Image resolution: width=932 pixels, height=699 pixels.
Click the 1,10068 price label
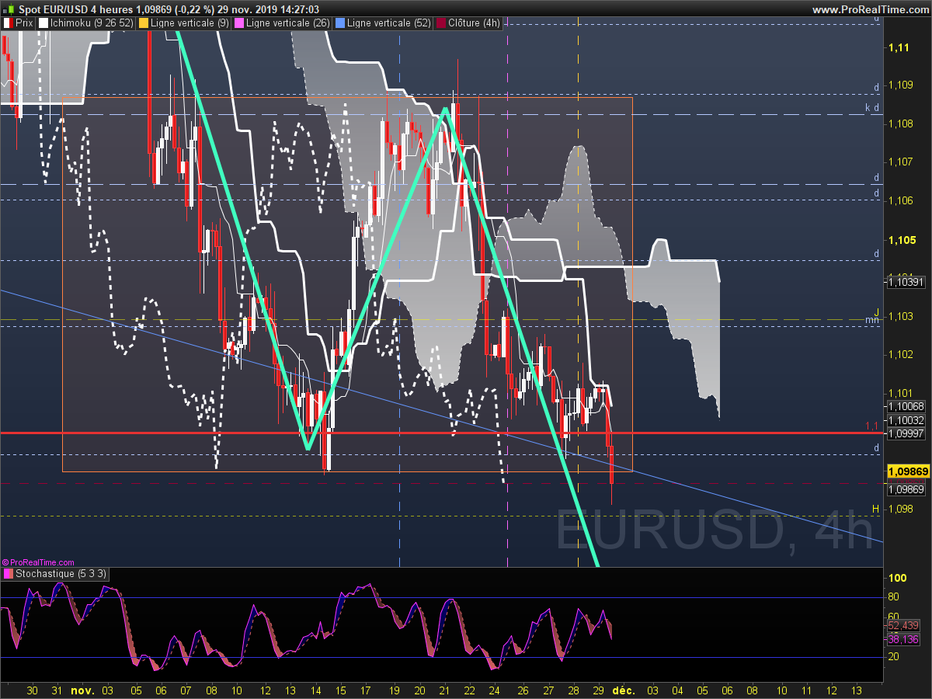(x=906, y=406)
